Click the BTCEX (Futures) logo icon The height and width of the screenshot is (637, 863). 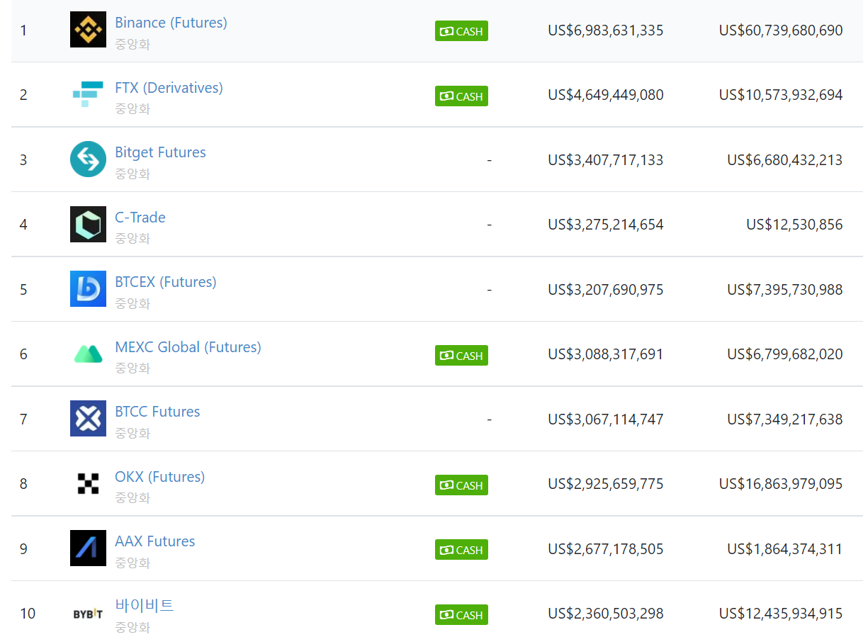pos(88,289)
